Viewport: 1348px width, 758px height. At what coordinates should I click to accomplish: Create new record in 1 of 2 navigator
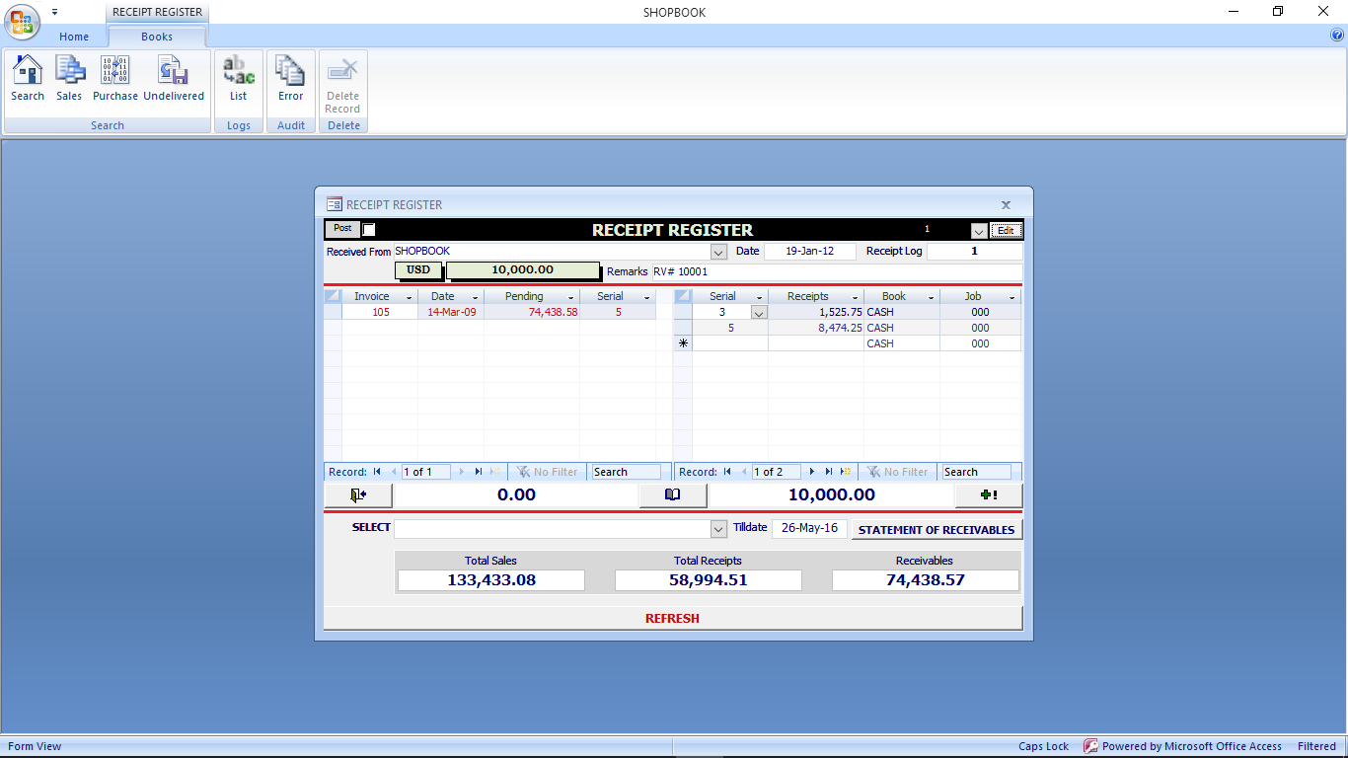tap(846, 472)
